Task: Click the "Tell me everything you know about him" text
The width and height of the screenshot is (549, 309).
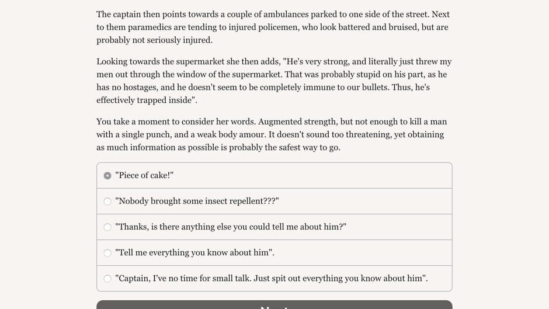Action: coord(194,252)
